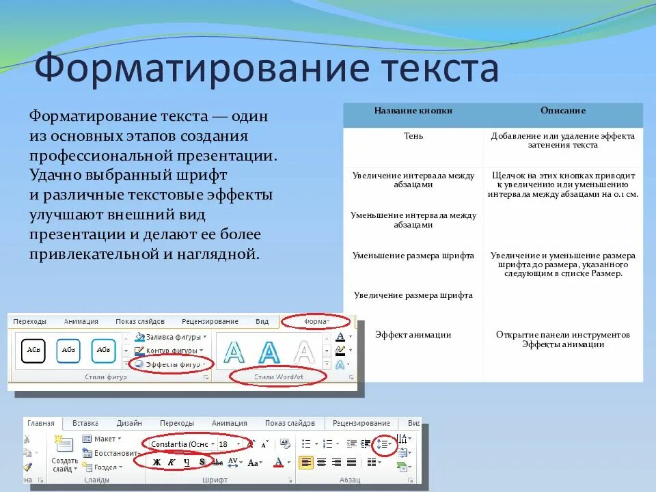Open the Aa change case menu
656x492 pixels.
[x=255, y=463]
